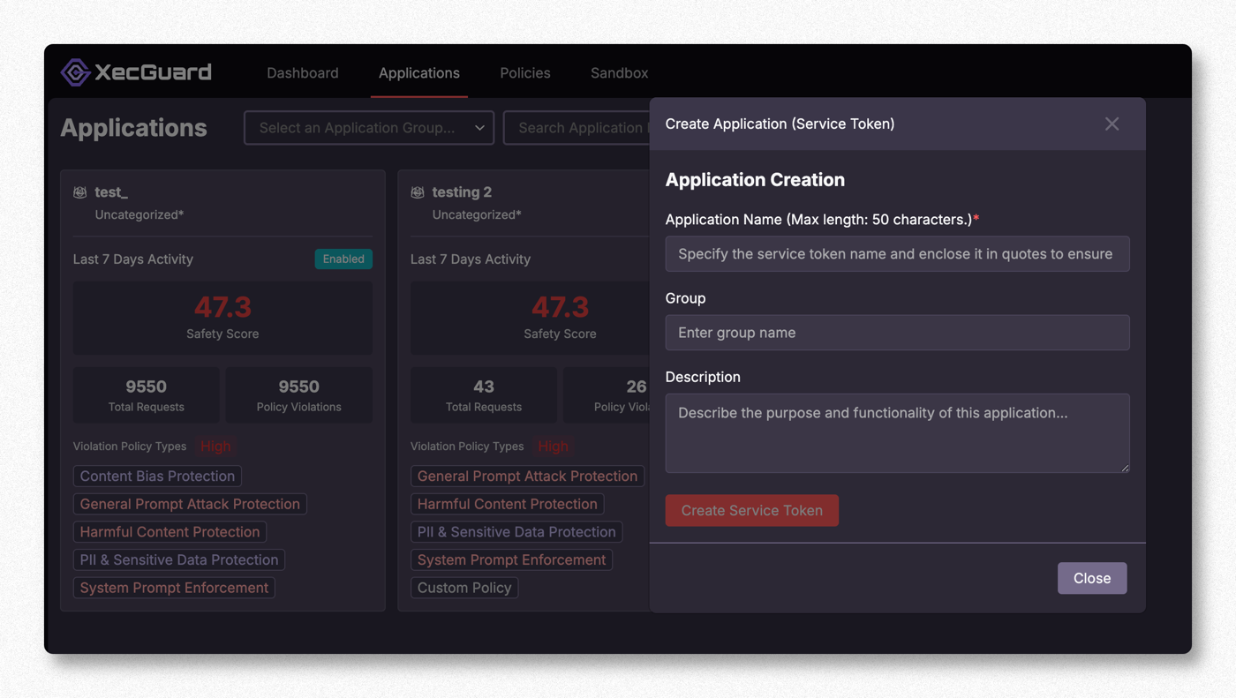This screenshot has width=1236, height=698.
Task: Go to the Policies tab
Action: coord(525,73)
